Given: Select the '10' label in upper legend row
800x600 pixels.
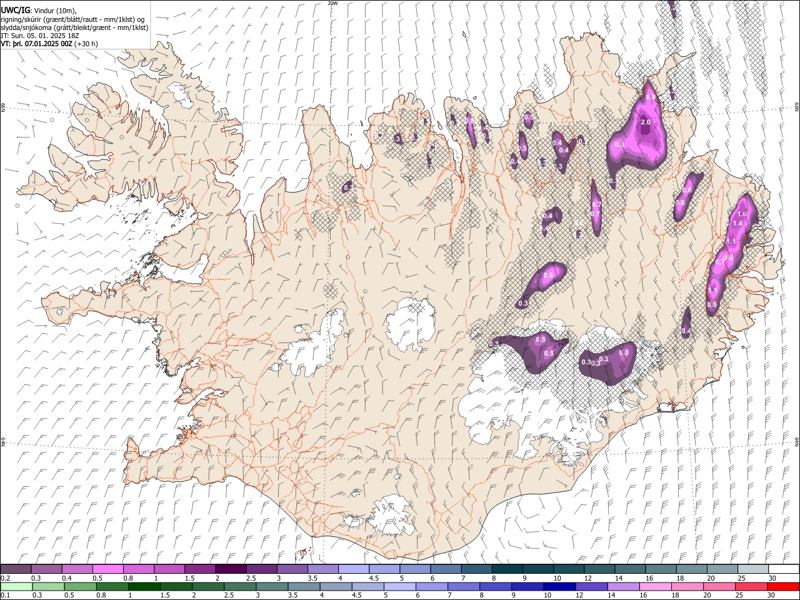Looking at the screenshot, I should (557, 578).
